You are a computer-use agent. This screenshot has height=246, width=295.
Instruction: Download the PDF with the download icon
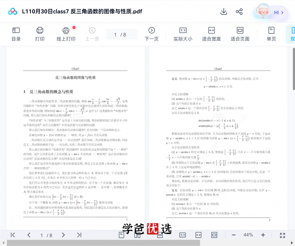pyautogui.click(x=224, y=12)
